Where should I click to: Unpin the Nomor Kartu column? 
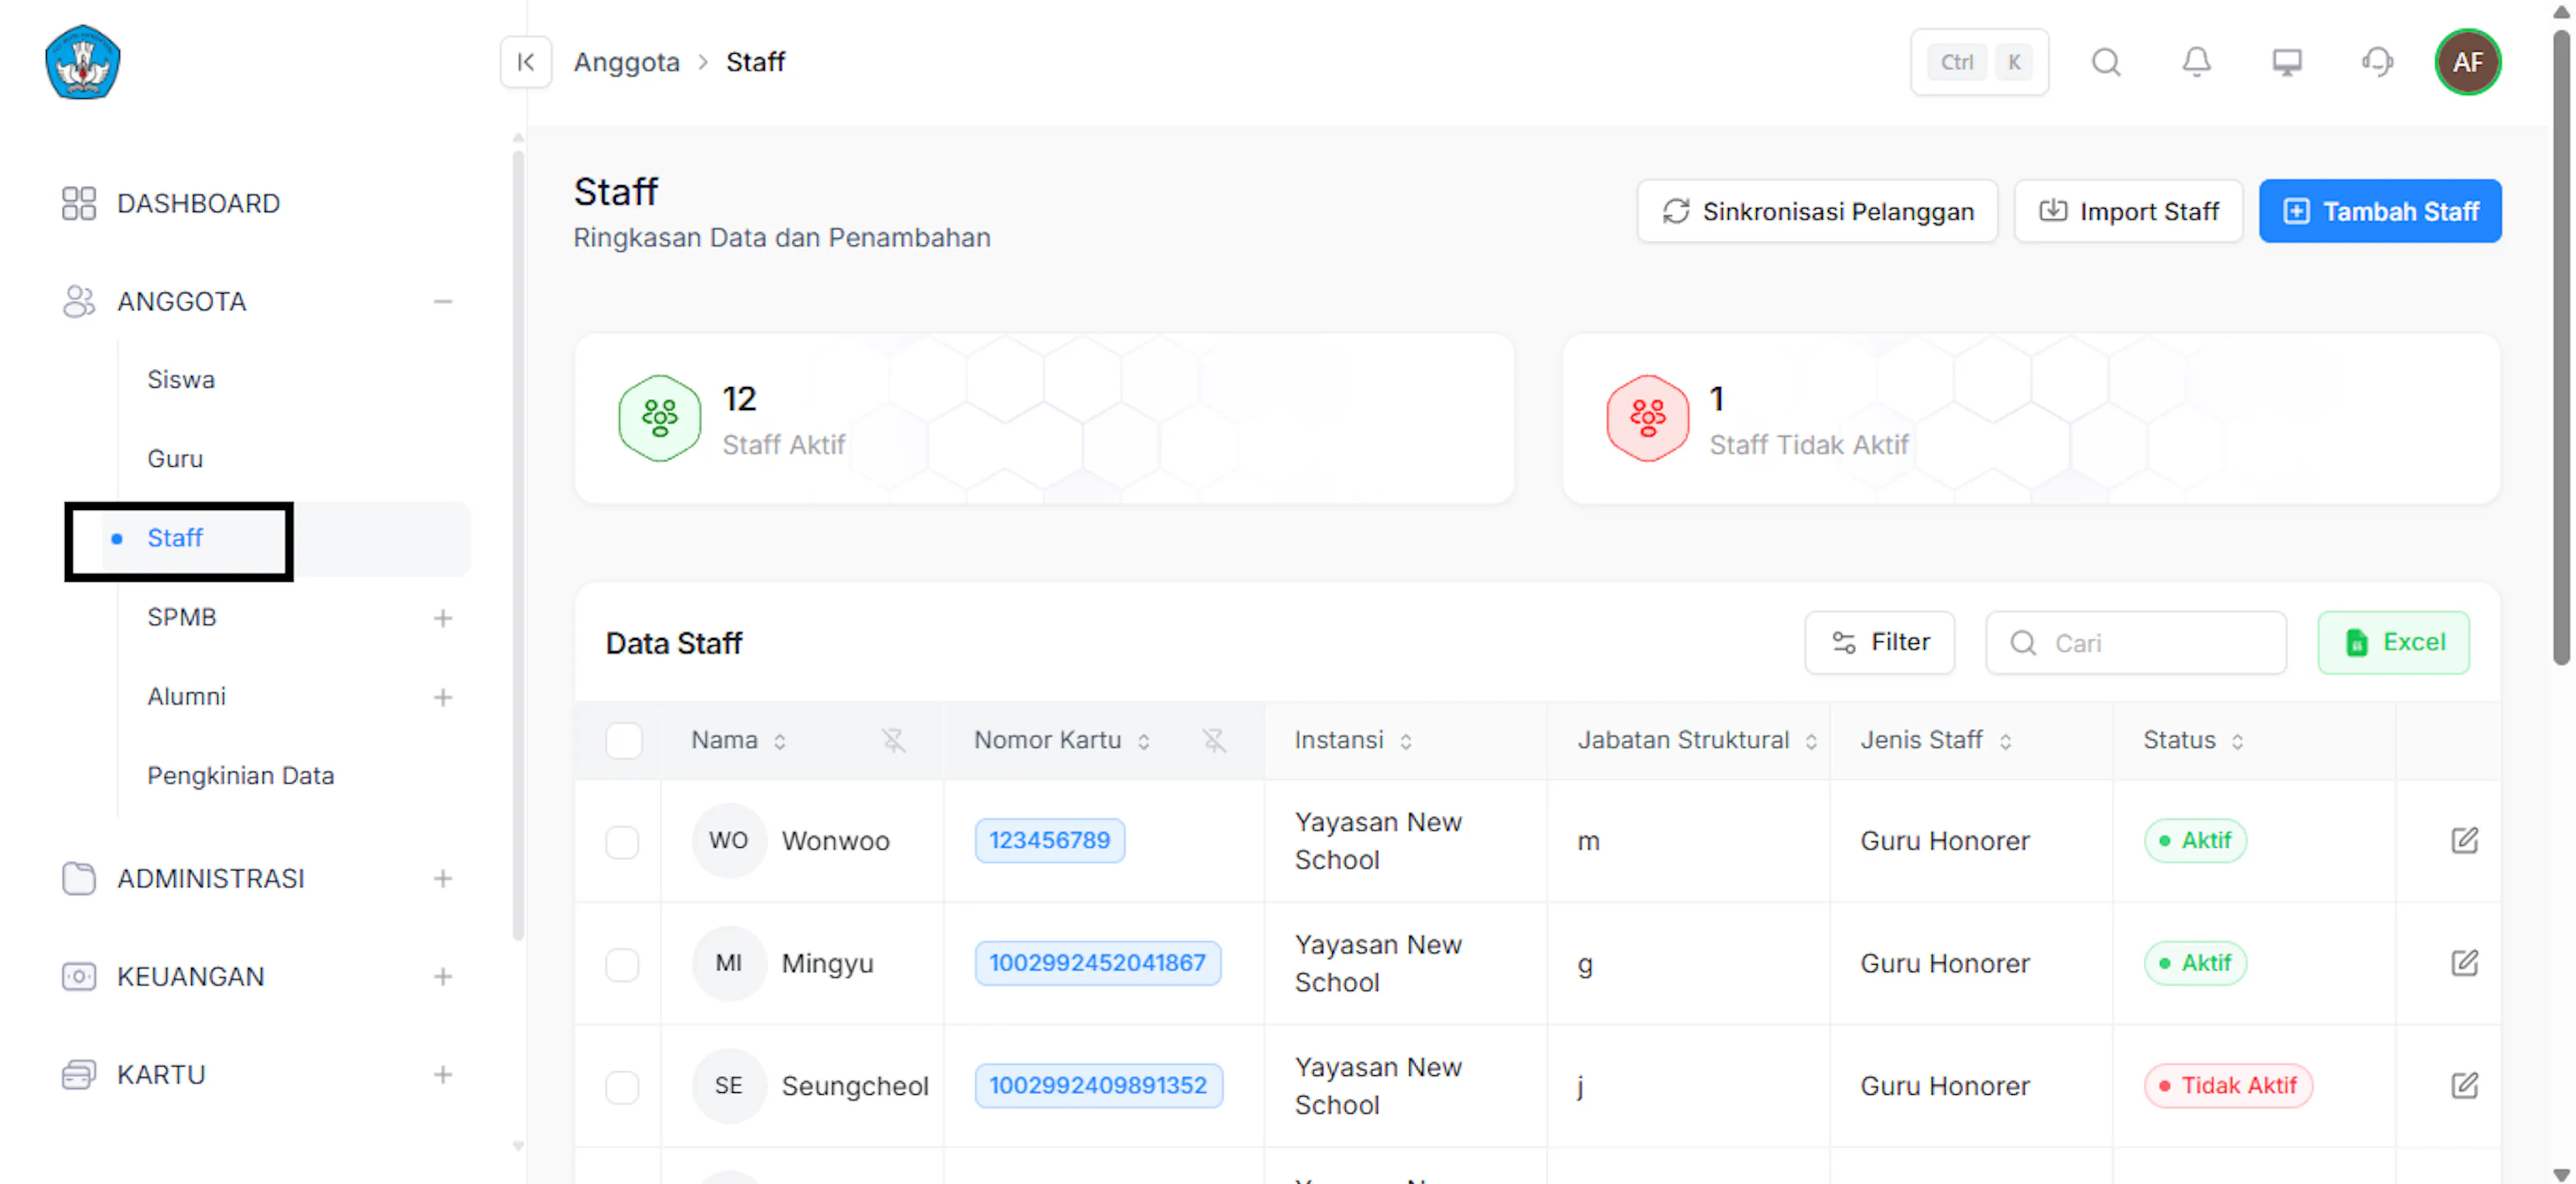(1214, 740)
